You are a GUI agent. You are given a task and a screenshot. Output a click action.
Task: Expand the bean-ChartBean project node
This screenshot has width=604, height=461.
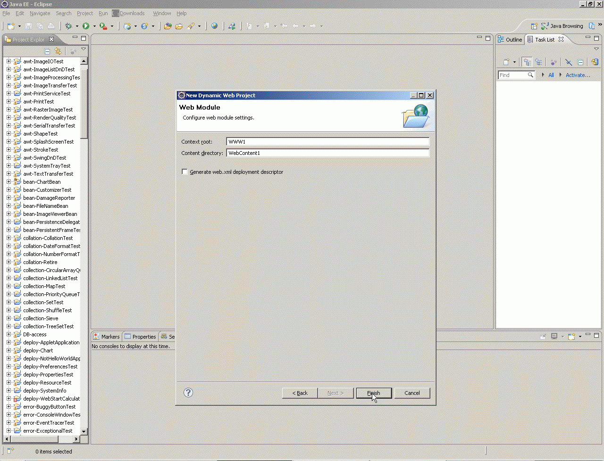(8, 182)
